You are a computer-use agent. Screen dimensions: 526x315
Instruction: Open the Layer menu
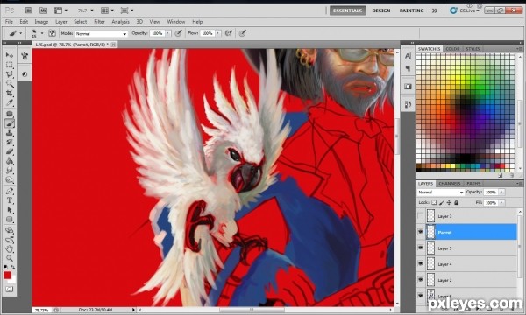coord(61,22)
